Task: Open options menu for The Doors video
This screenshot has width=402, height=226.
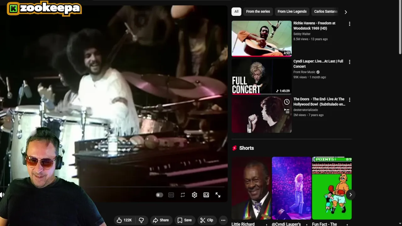Action: coord(350,100)
